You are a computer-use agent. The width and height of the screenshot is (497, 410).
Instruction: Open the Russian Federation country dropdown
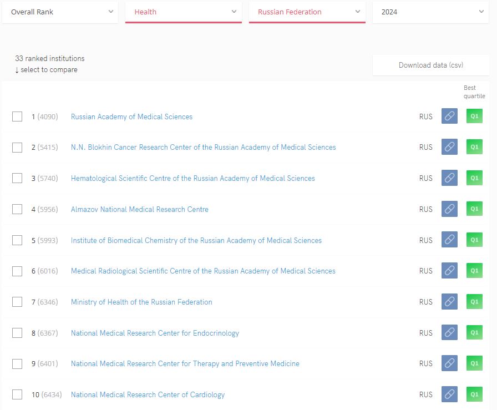pos(307,12)
